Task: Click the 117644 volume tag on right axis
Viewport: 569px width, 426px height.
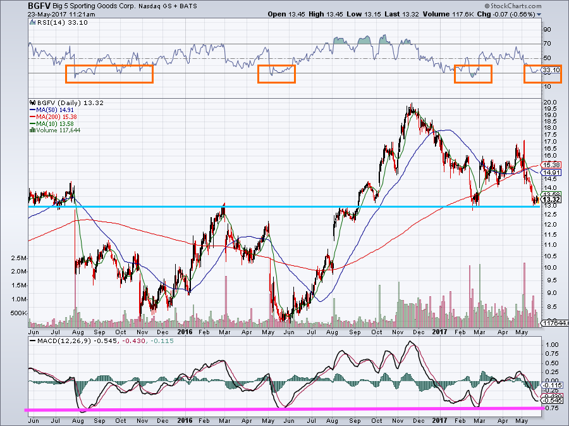Action: click(x=554, y=323)
